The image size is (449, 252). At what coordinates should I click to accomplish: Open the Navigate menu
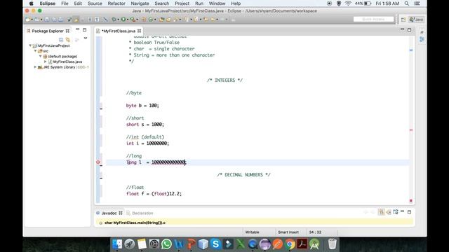140,3
